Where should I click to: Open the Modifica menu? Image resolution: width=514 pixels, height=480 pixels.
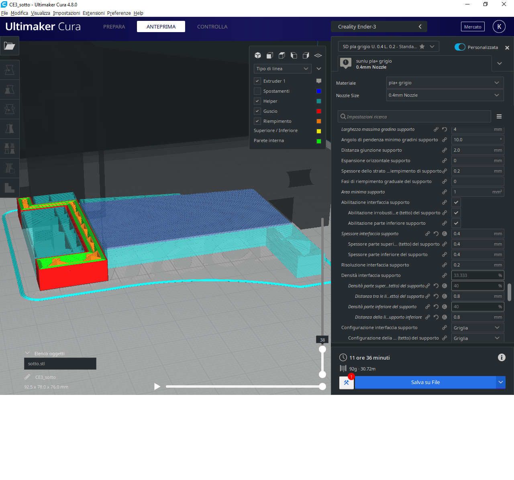pos(19,13)
